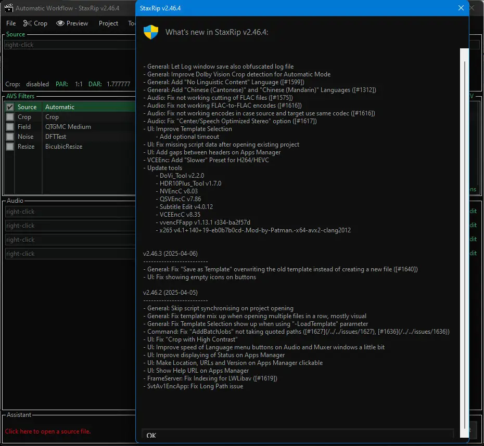The height and width of the screenshot is (446, 484).
Task: Click the third Audio right-click field
Action: click(x=70, y=240)
